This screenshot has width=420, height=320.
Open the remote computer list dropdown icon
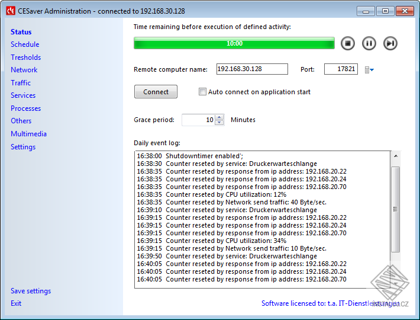pos(369,70)
